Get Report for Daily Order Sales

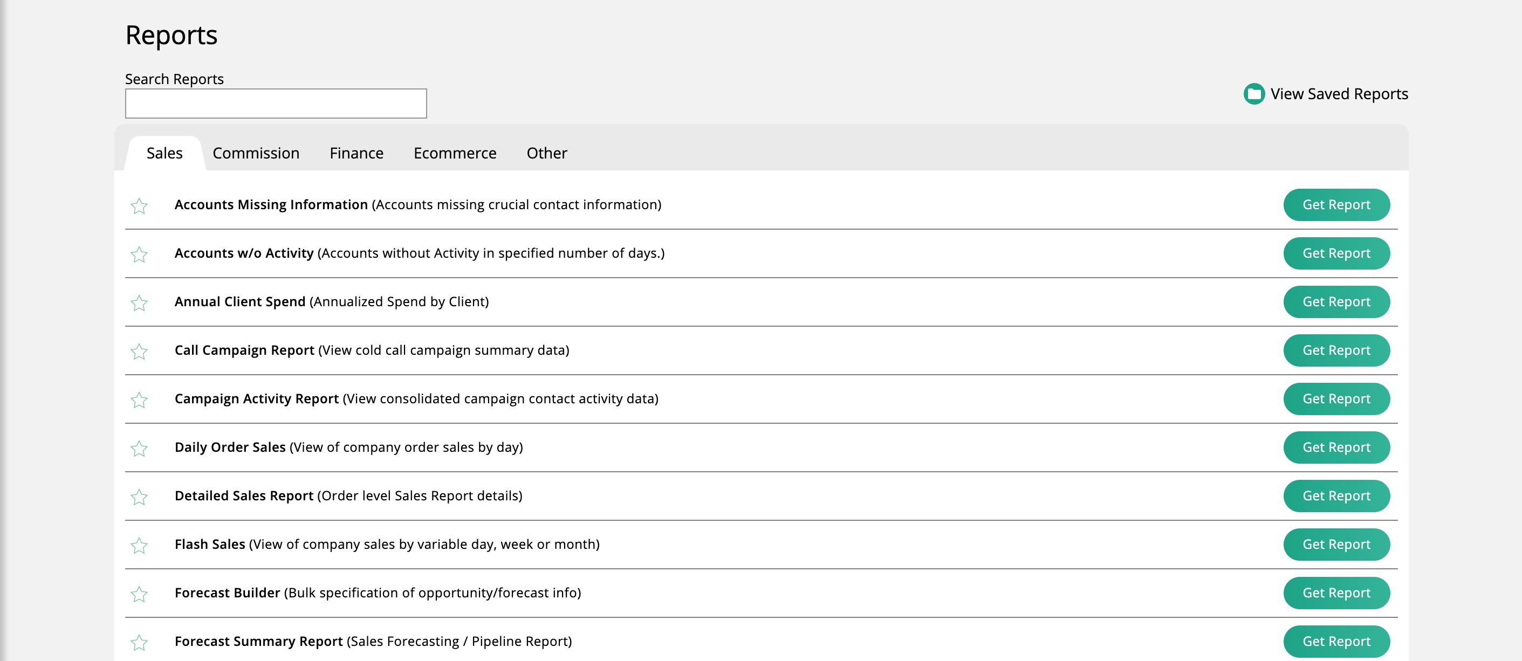1336,447
